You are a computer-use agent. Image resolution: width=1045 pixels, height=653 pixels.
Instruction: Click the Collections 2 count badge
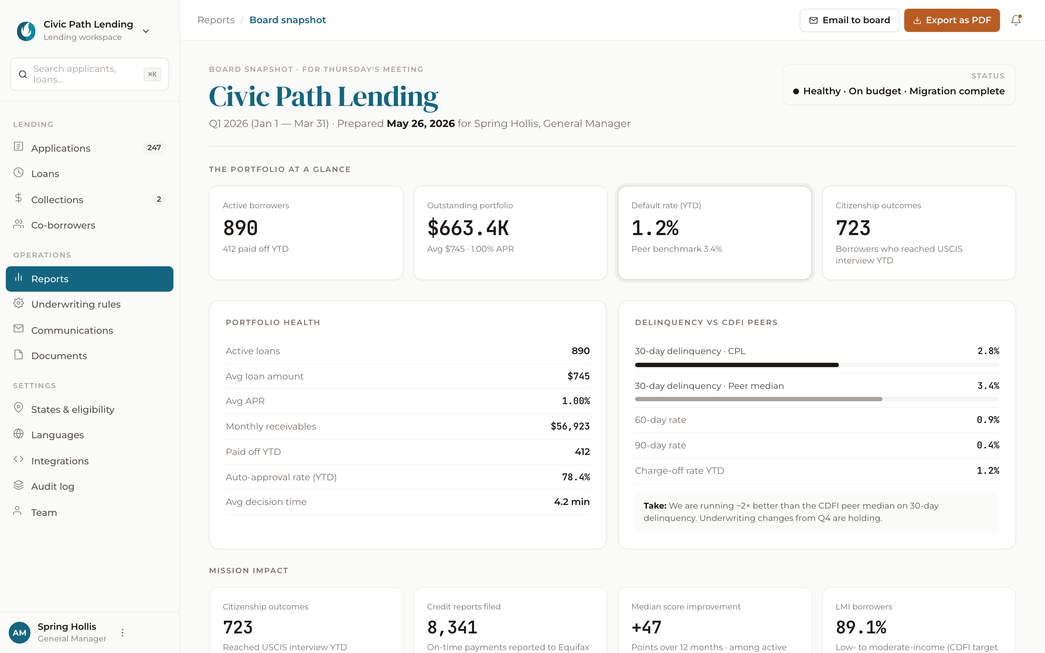coord(159,199)
